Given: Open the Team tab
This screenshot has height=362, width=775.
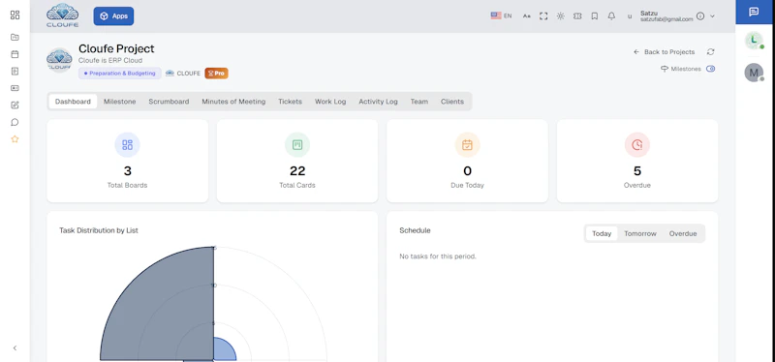Looking at the screenshot, I should click(418, 102).
